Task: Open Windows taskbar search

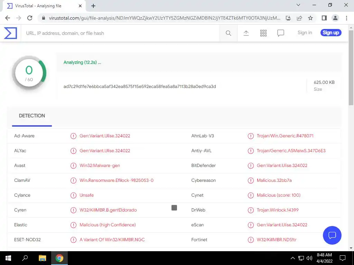Action: (25, 258)
